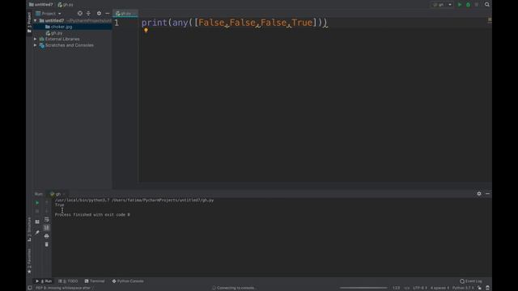
Task: Click down the stack trace arrow
Action: (x=47, y=210)
